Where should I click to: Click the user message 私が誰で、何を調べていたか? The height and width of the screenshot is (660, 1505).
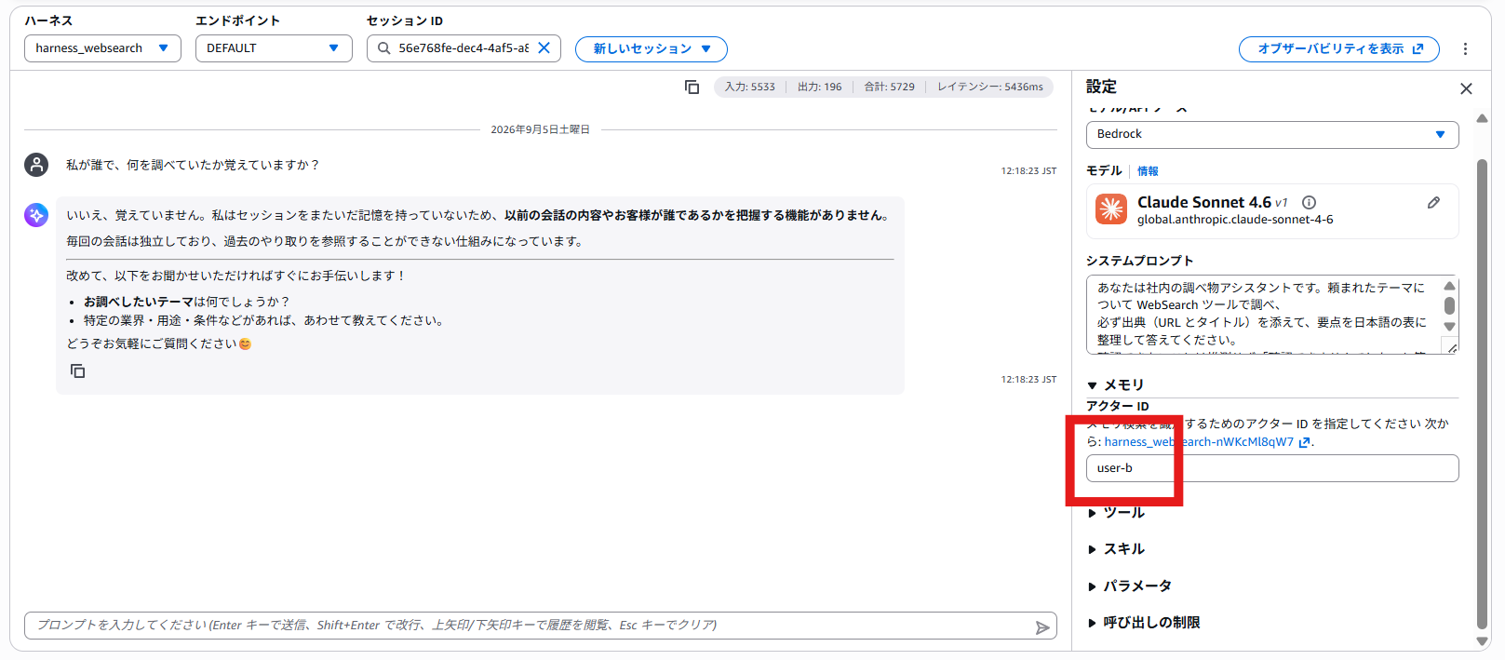point(193,165)
